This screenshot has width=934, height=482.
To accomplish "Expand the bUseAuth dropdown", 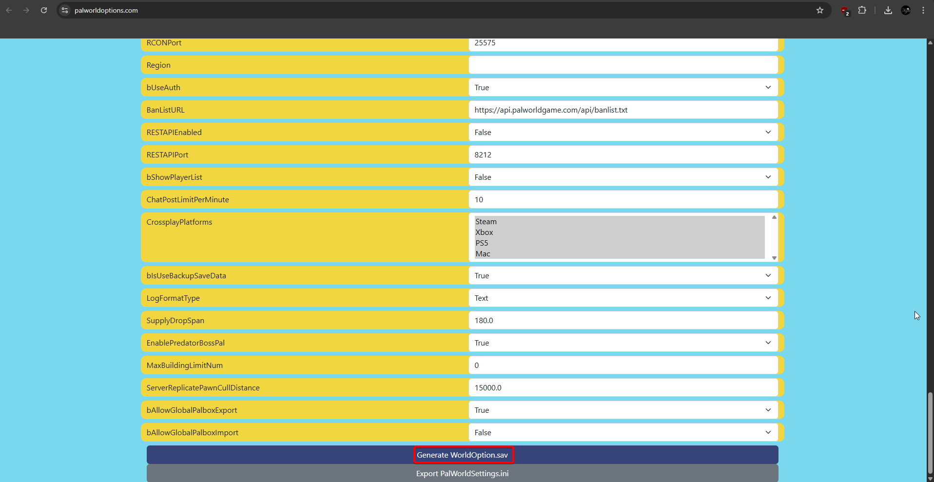I will (623, 88).
